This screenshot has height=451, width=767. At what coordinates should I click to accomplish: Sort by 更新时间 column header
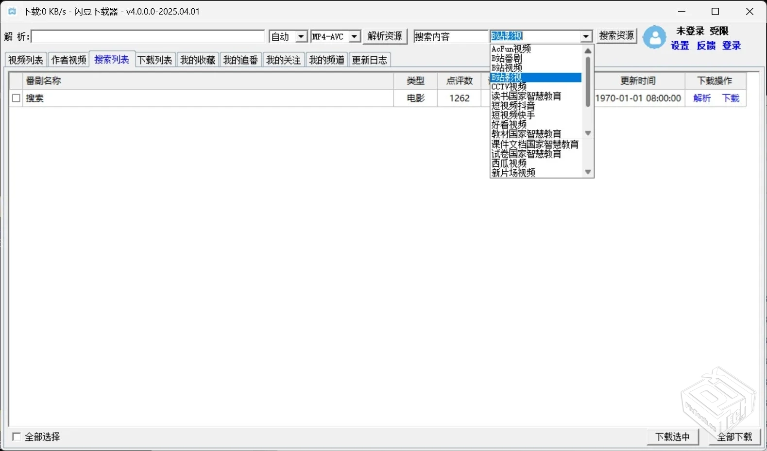tap(639, 81)
